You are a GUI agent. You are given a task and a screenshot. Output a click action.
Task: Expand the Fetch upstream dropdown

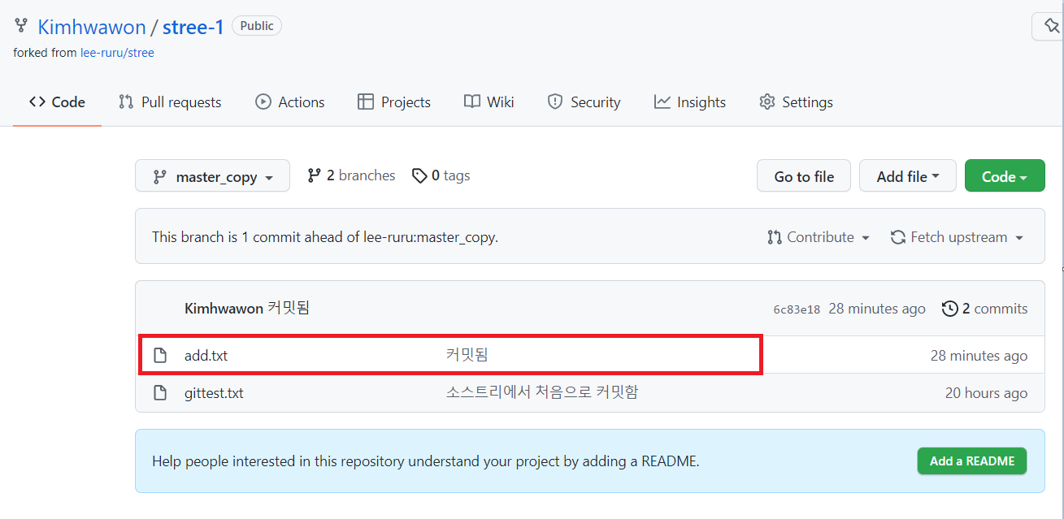pyautogui.click(x=958, y=237)
